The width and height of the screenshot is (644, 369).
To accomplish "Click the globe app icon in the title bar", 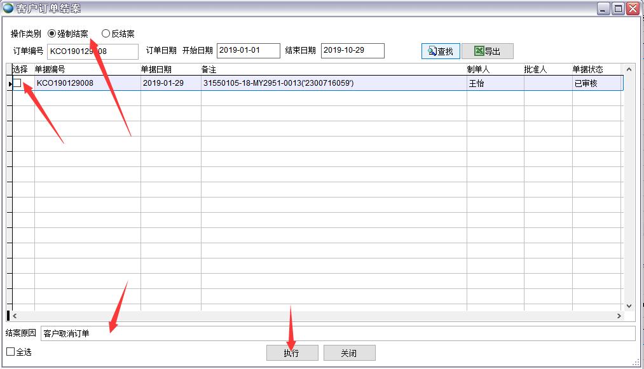I will coord(8,8).
